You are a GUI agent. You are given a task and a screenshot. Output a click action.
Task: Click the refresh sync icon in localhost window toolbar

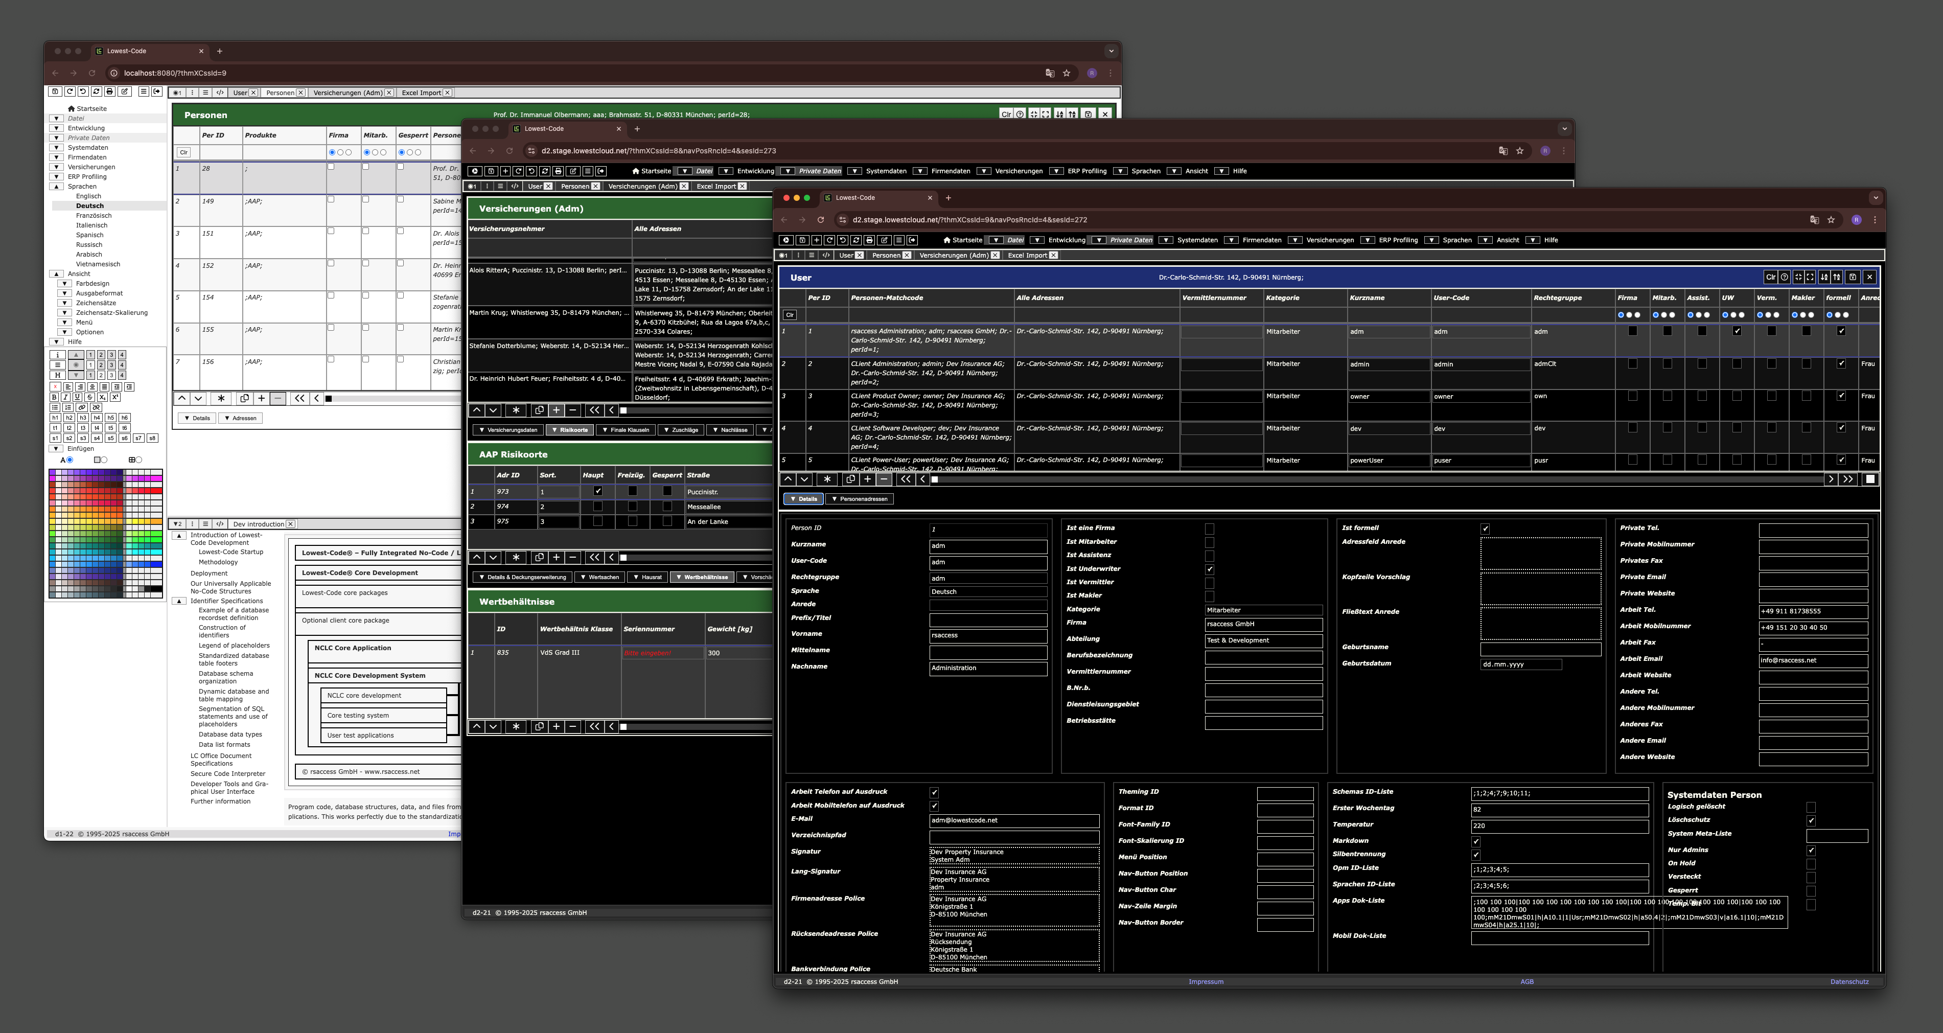click(97, 91)
